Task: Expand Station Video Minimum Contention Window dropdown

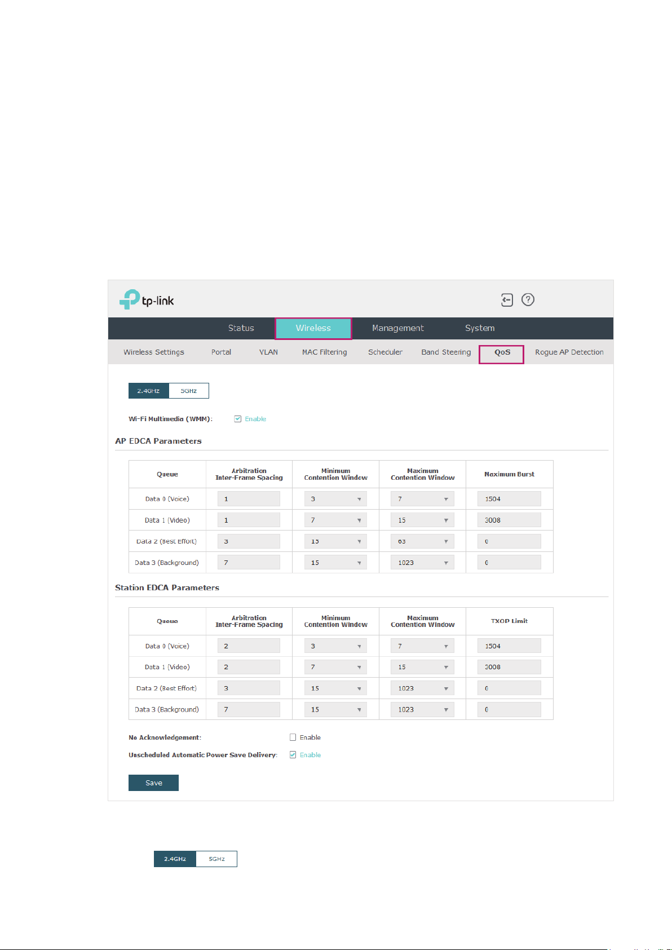Action: tap(335, 667)
